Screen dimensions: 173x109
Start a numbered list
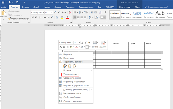tap(80, 13)
